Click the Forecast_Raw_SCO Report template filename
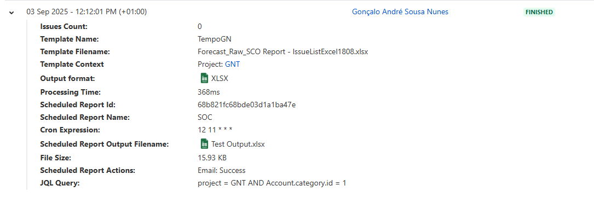The image size is (594, 197). tap(282, 52)
